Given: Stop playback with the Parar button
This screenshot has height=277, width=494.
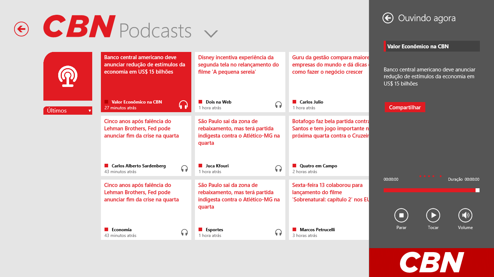Looking at the screenshot, I should coord(401,215).
